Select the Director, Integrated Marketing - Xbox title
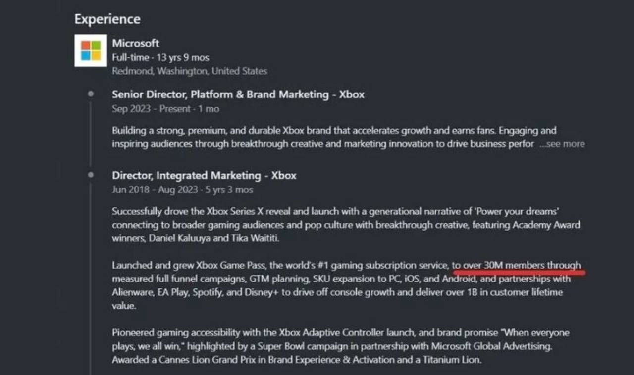This screenshot has width=634, height=375. 204,175
